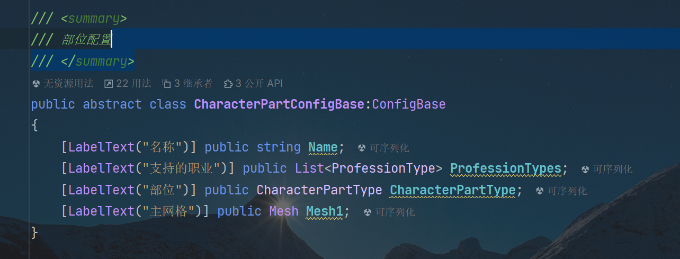The width and height of the screenshot is (680, 259).
Task: Click the Unity icon after the Mesh1 field
Action: click(368, 212)
